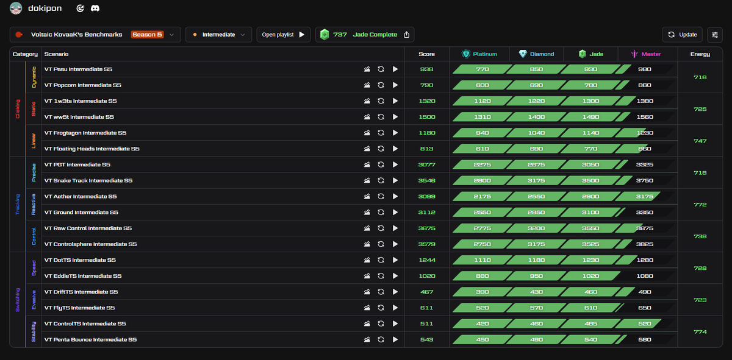Image resolution: width=732 pixels, height=360 pixels.
Task: Open display settings sliders button
Action: tap(714, 35)
